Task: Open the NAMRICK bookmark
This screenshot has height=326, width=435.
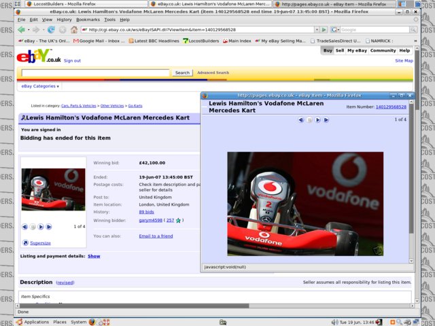Action: point(379,41)
